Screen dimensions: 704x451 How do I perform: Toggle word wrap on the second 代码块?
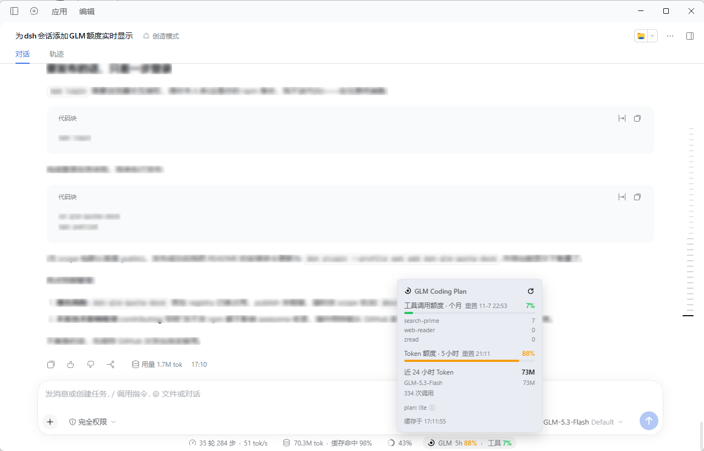tap(622, 197)
